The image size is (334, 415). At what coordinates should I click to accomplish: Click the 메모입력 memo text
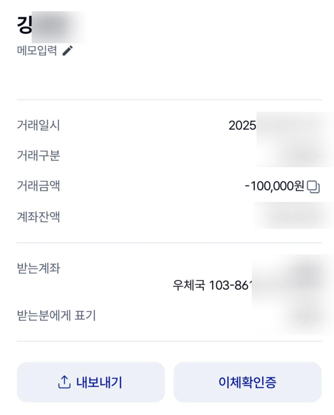37,51
